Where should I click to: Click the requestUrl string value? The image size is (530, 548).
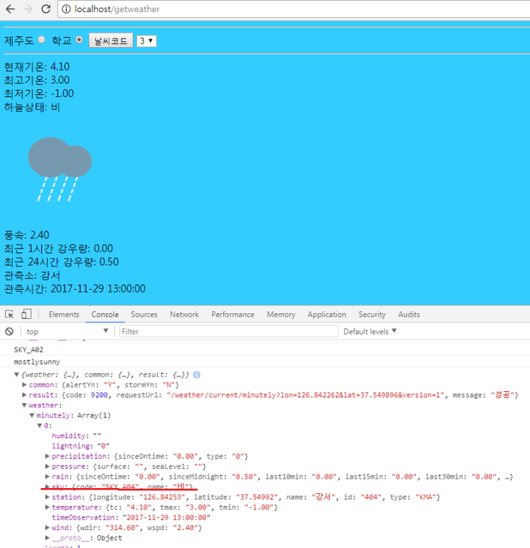306,395
